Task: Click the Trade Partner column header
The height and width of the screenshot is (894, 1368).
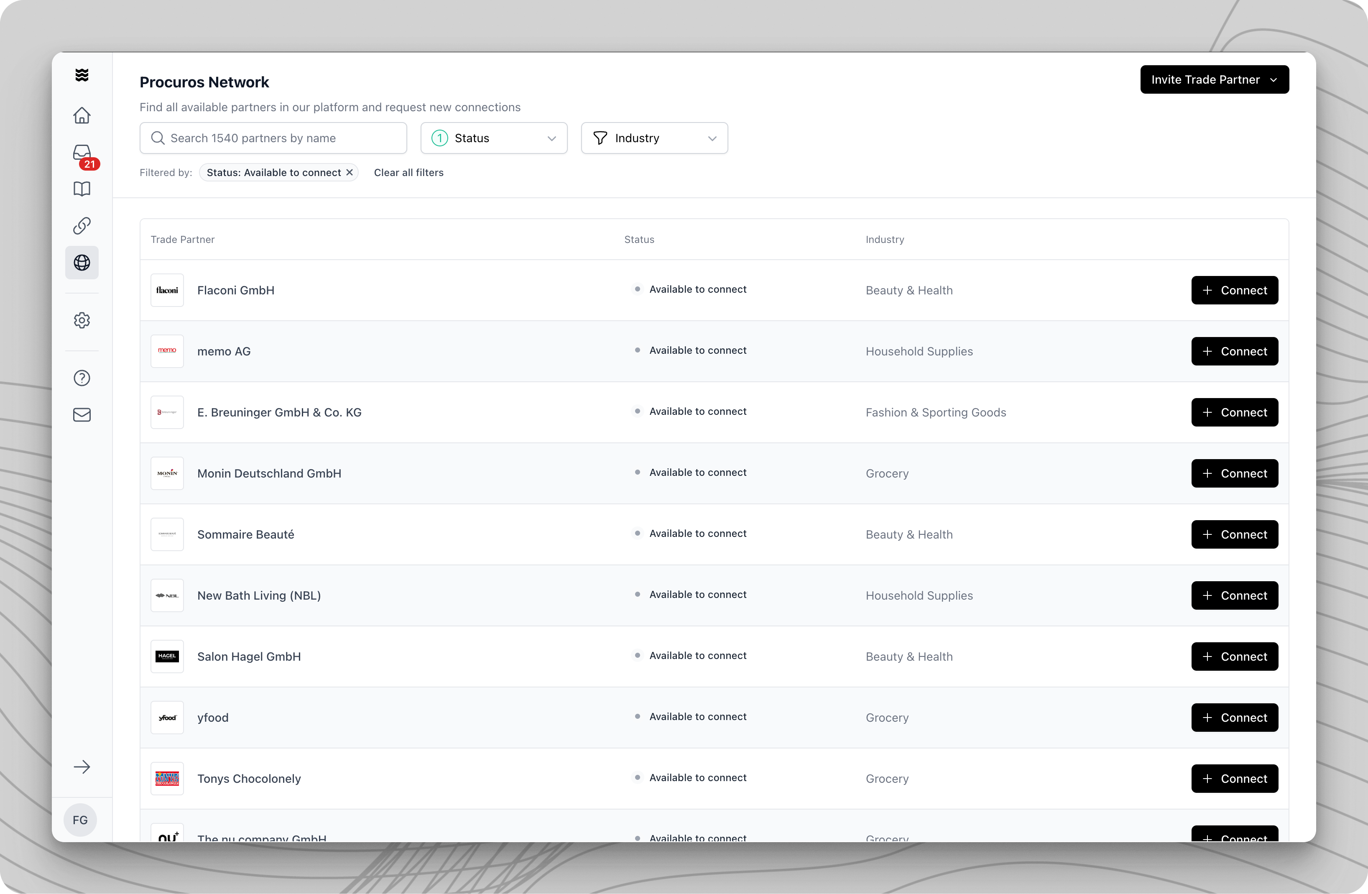Action: [x=182, y=239]
